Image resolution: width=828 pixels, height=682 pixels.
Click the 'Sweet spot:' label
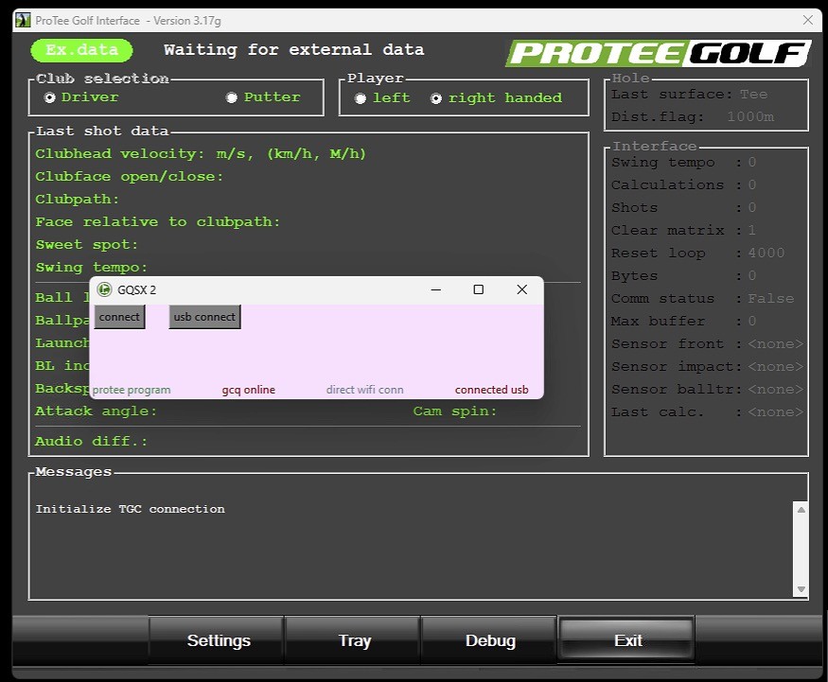(87, 245)
